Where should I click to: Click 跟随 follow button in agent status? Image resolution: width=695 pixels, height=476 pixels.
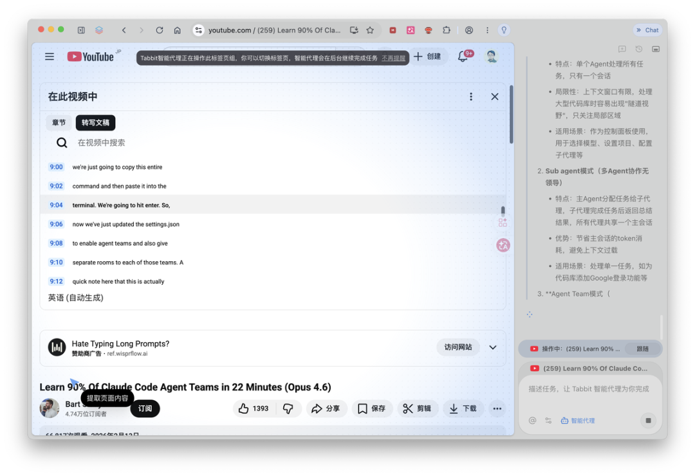642,349
